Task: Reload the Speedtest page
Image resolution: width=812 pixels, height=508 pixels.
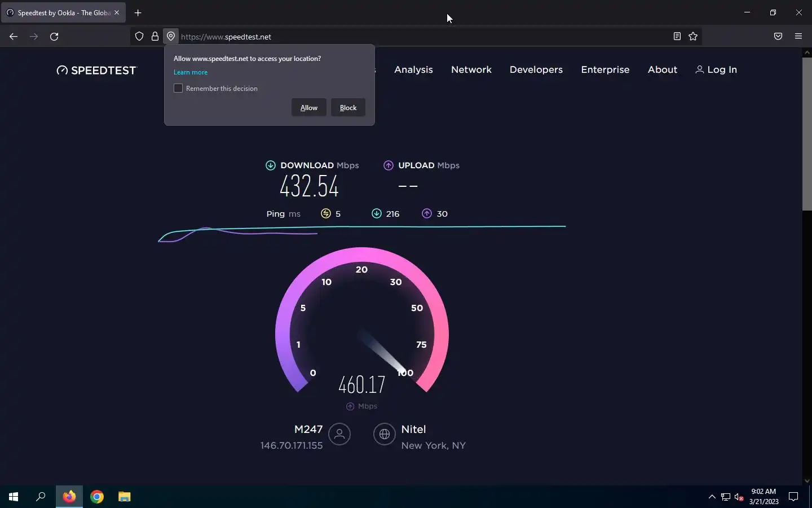Action: (x=54, y=37)
